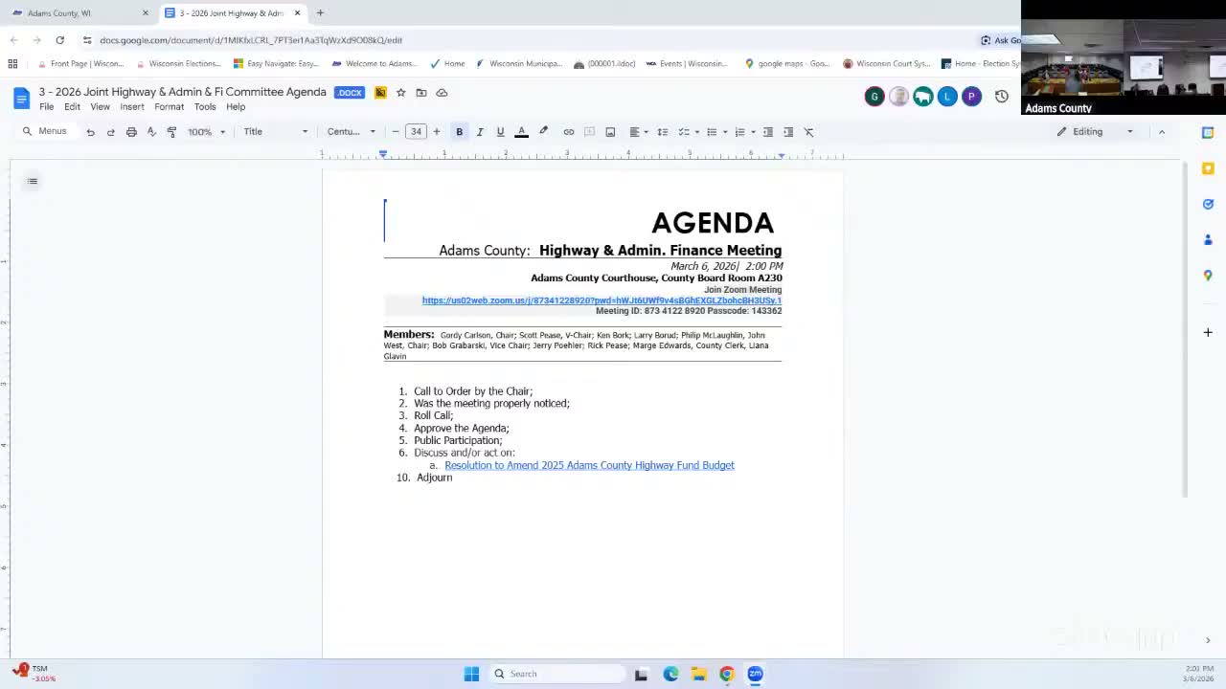Image resolution: width=1226 pixels, height=689 pixels.
Task: Open the Tools menu
Action: tap(205, 107)
